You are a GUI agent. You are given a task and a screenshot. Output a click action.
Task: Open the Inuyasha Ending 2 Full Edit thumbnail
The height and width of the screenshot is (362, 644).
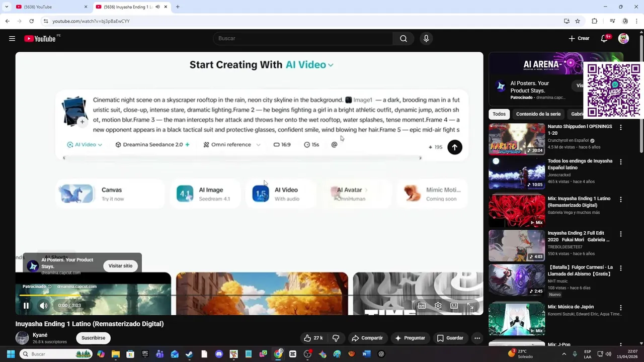(517, 246)
